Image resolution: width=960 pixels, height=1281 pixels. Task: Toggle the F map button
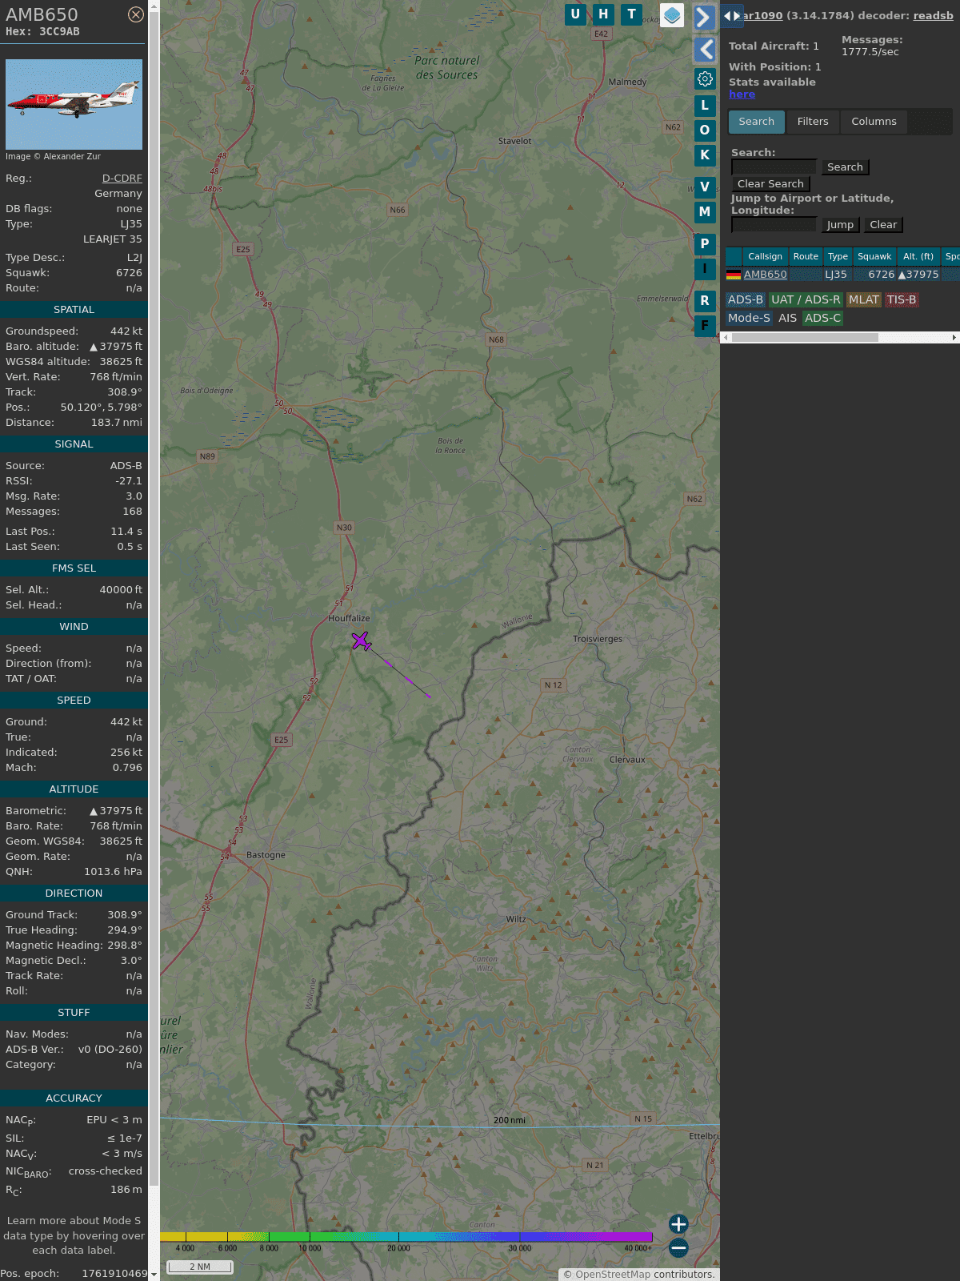[705, 326]
